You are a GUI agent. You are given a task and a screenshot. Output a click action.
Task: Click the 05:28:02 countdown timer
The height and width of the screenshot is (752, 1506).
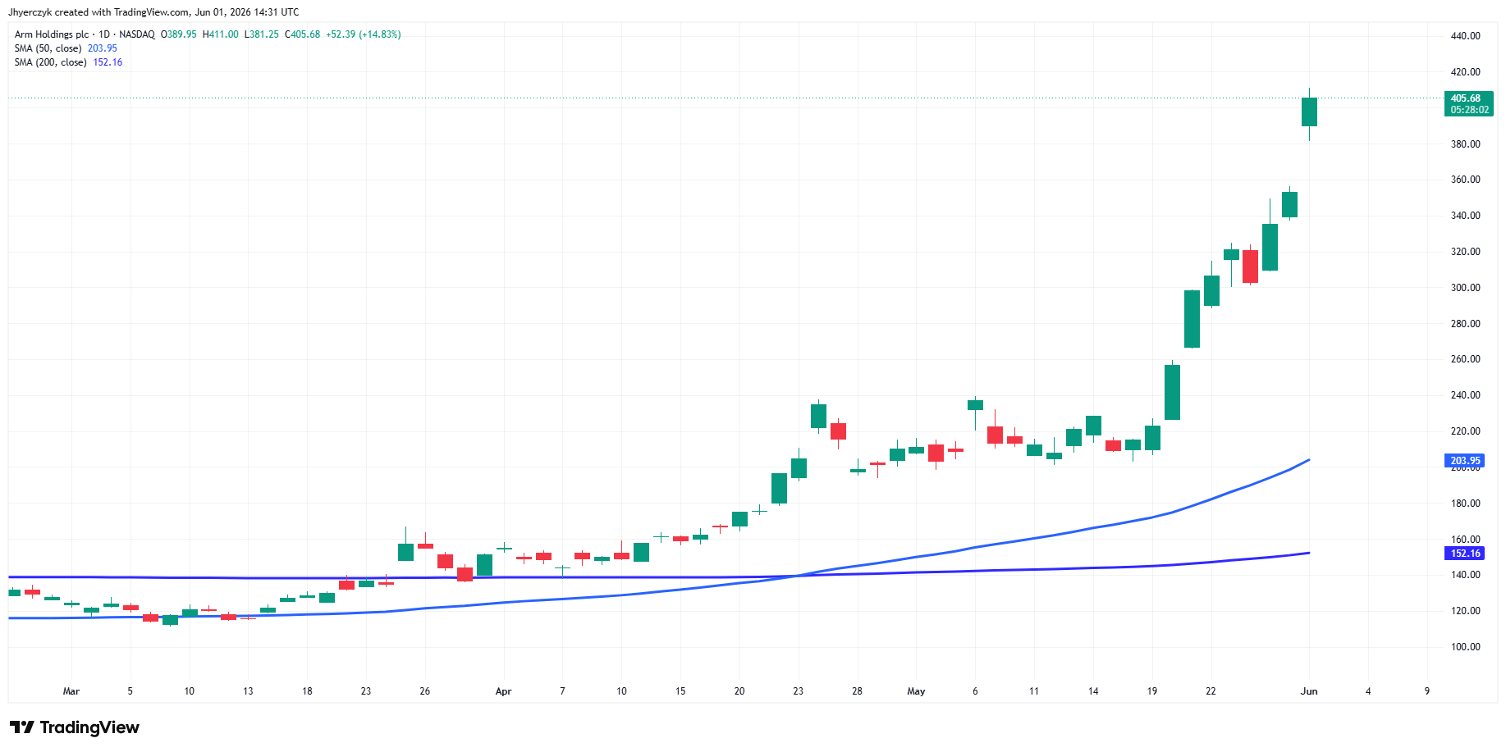click(x=1469, y=110)
